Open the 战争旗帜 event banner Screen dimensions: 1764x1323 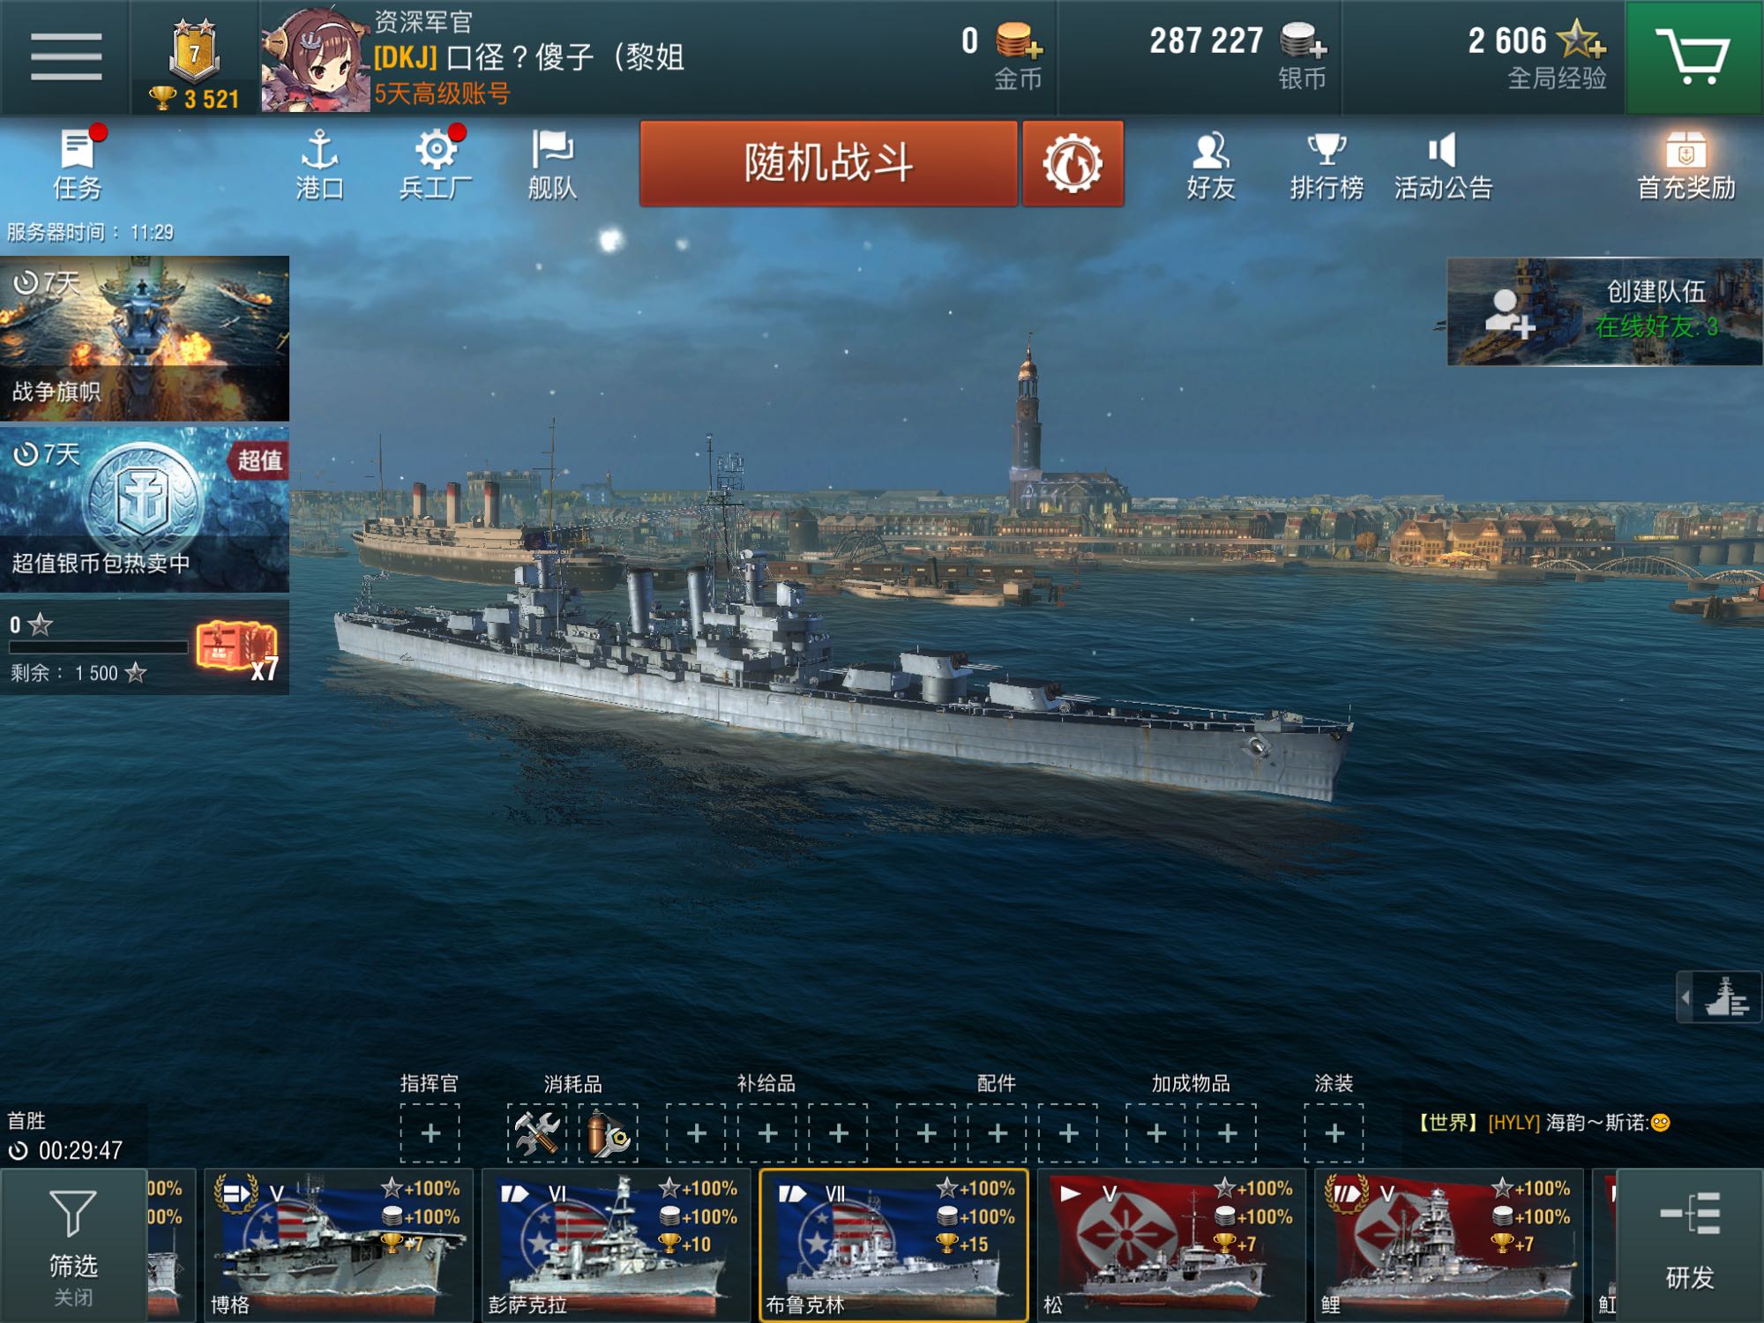[x=145, y=338]
